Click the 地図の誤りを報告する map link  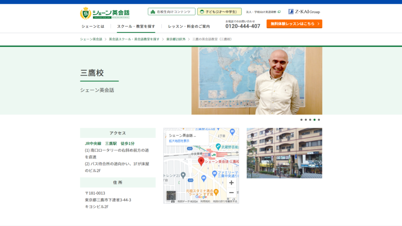tap(225, 202)
